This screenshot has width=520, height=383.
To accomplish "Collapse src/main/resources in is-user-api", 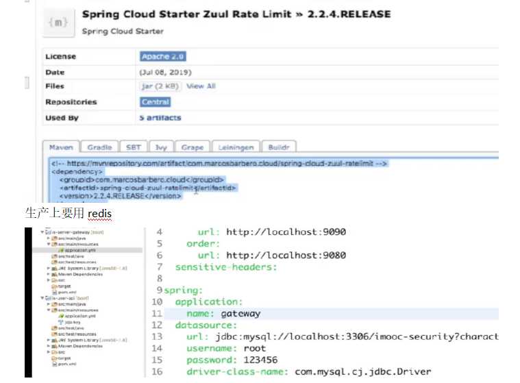I will coord(49,310).
